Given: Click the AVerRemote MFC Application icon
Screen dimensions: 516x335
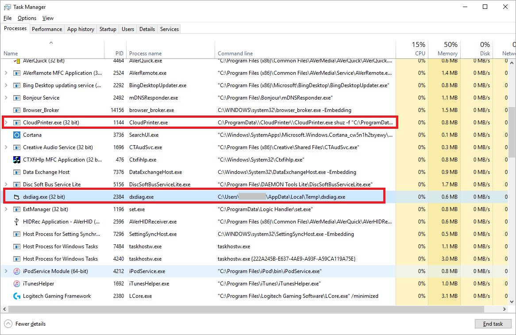Looking at the screenshot, I should tap(16, 73).
